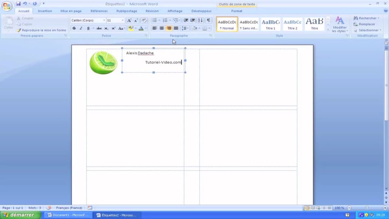
Task: Center align the paragraph text
Action: coord(162,28)
